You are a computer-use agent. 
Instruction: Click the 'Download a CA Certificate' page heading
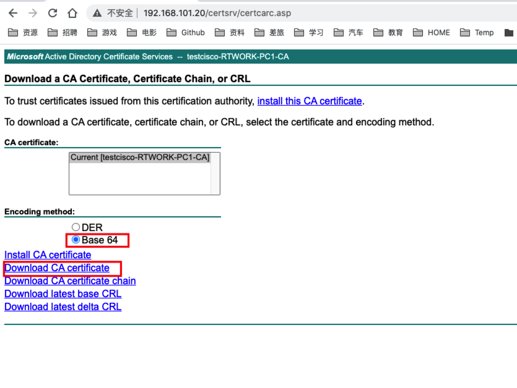pyautogui.click(x=127, y=79)
